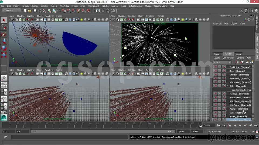Open the Contribution menu in Layer Editor

(228, 58)
